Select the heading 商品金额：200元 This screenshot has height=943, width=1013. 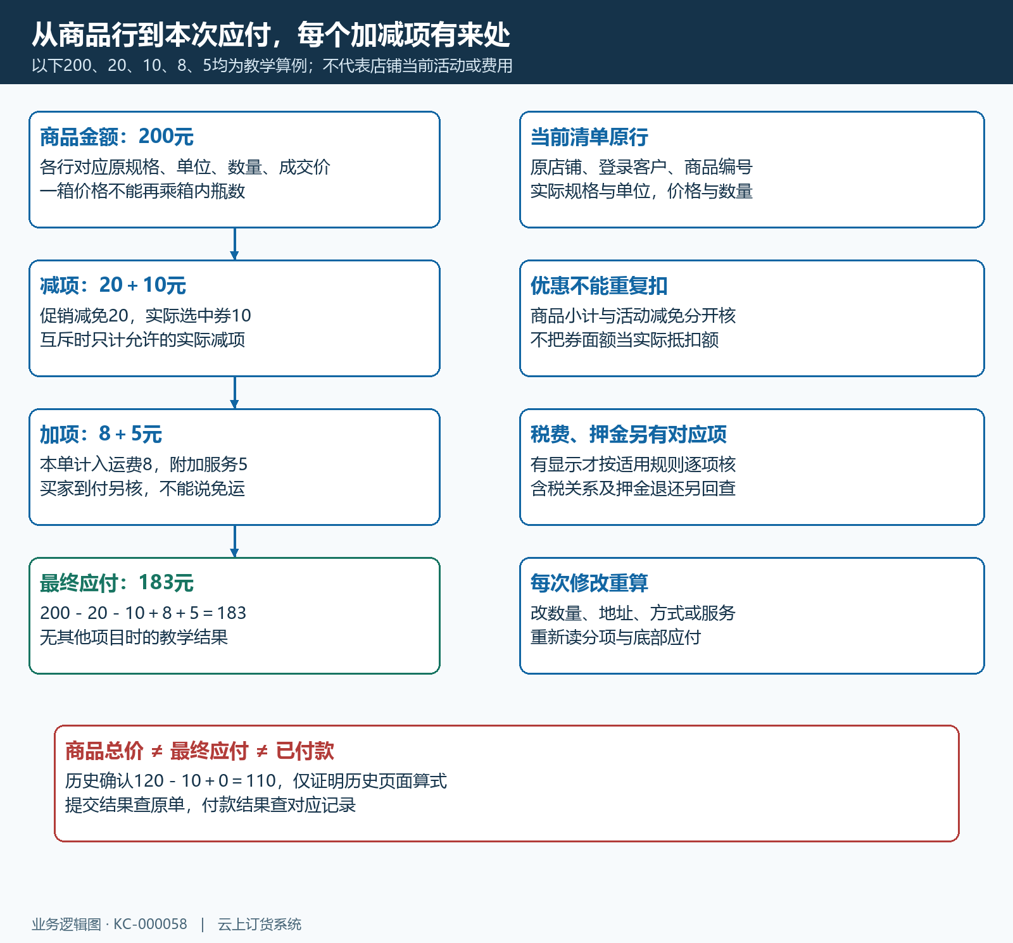[116, 137]
